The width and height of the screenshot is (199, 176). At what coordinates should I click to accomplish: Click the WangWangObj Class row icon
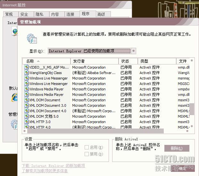point(26,72)
